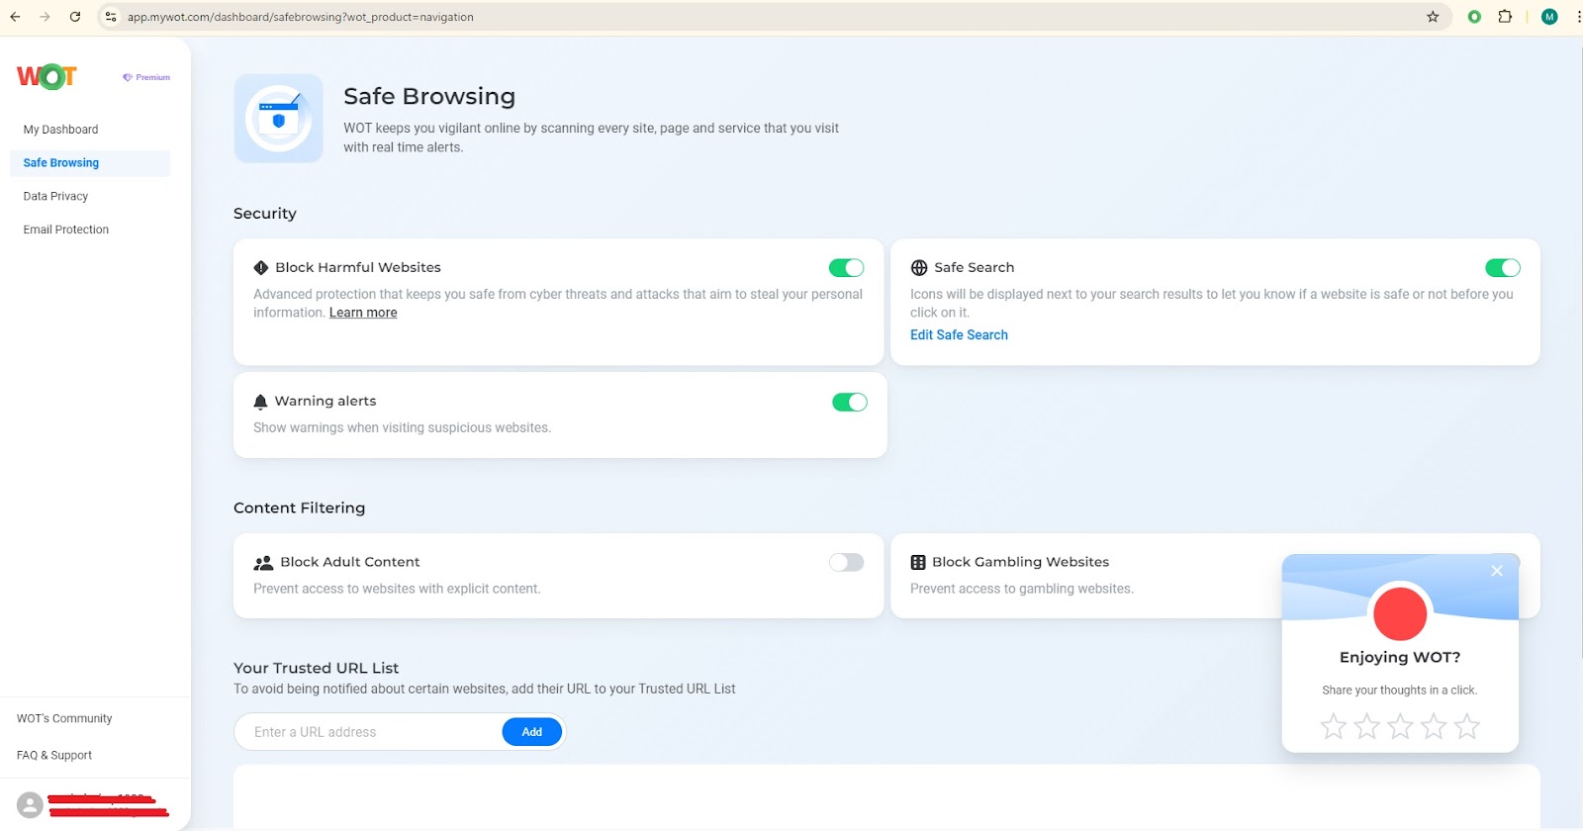Click the user avatar icon in the sidebar
1583x831 pixels.
click(31, 805)
